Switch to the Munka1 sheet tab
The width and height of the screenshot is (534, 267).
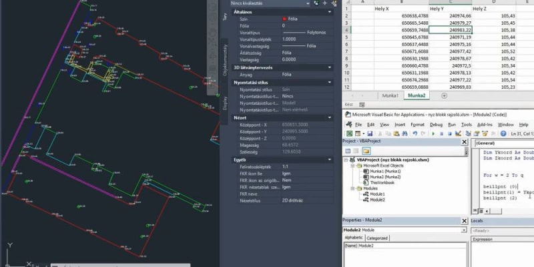pos(390,95)
